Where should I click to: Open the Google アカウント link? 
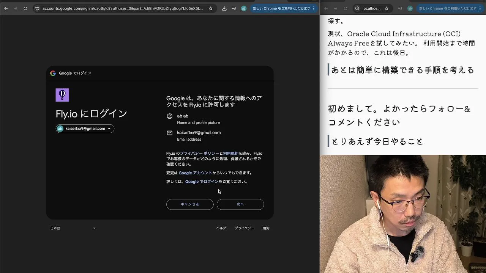[196, 173]
